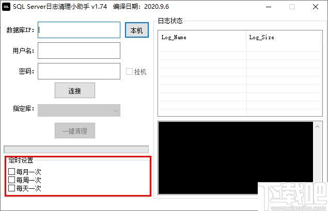
Task: Click the Log_Name column header
Action: tap(202, 37)
